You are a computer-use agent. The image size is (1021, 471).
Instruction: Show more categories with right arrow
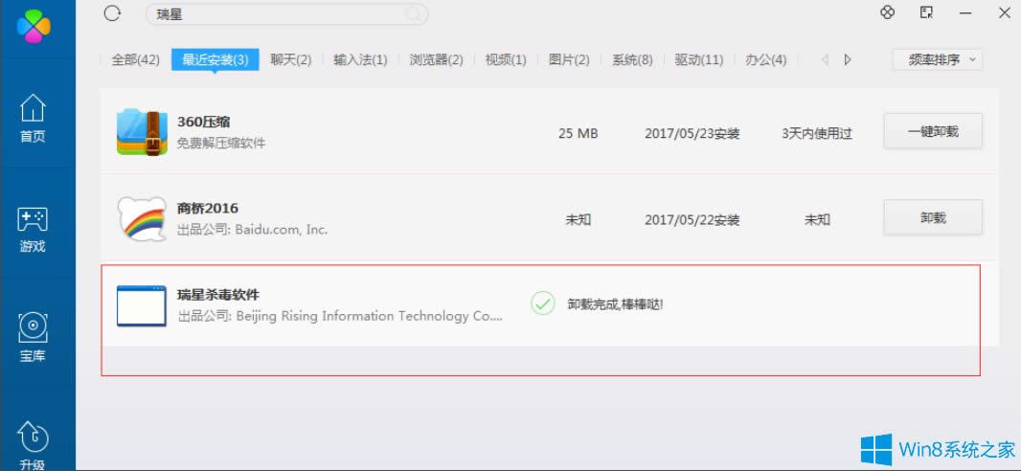847,60
